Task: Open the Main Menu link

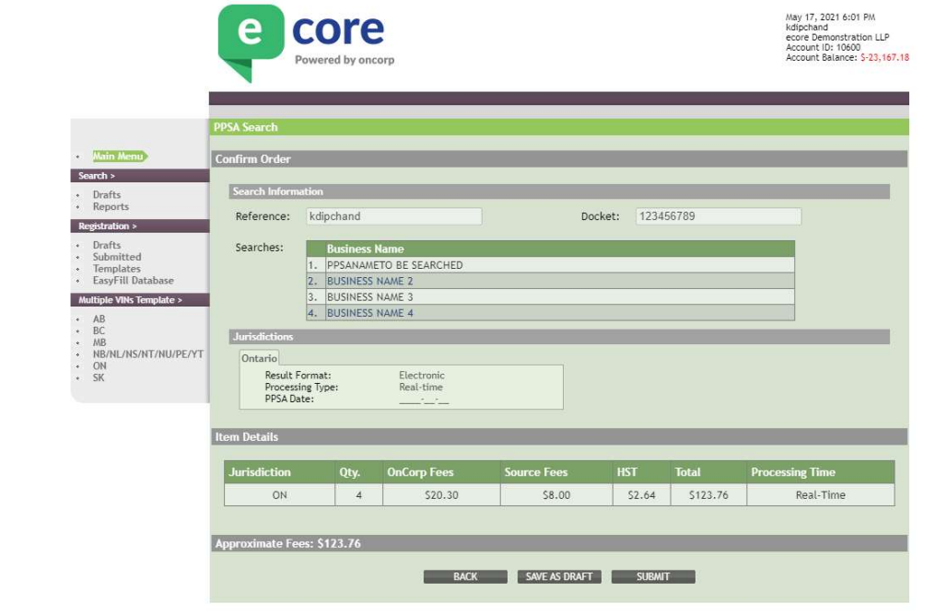Action: (119, 156)
